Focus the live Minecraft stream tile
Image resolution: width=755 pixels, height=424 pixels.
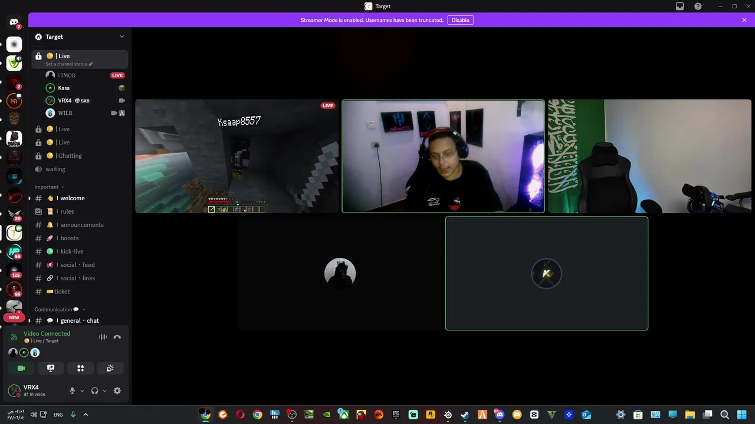click(237, 156)
